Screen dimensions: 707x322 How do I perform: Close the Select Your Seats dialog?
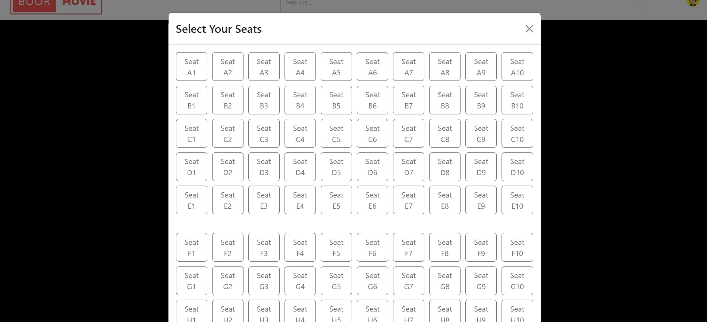[x=529, y=29]
